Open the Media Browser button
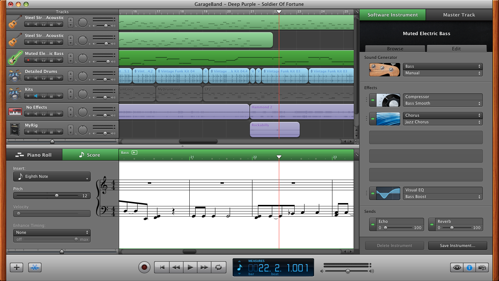 tap(482, 267)
